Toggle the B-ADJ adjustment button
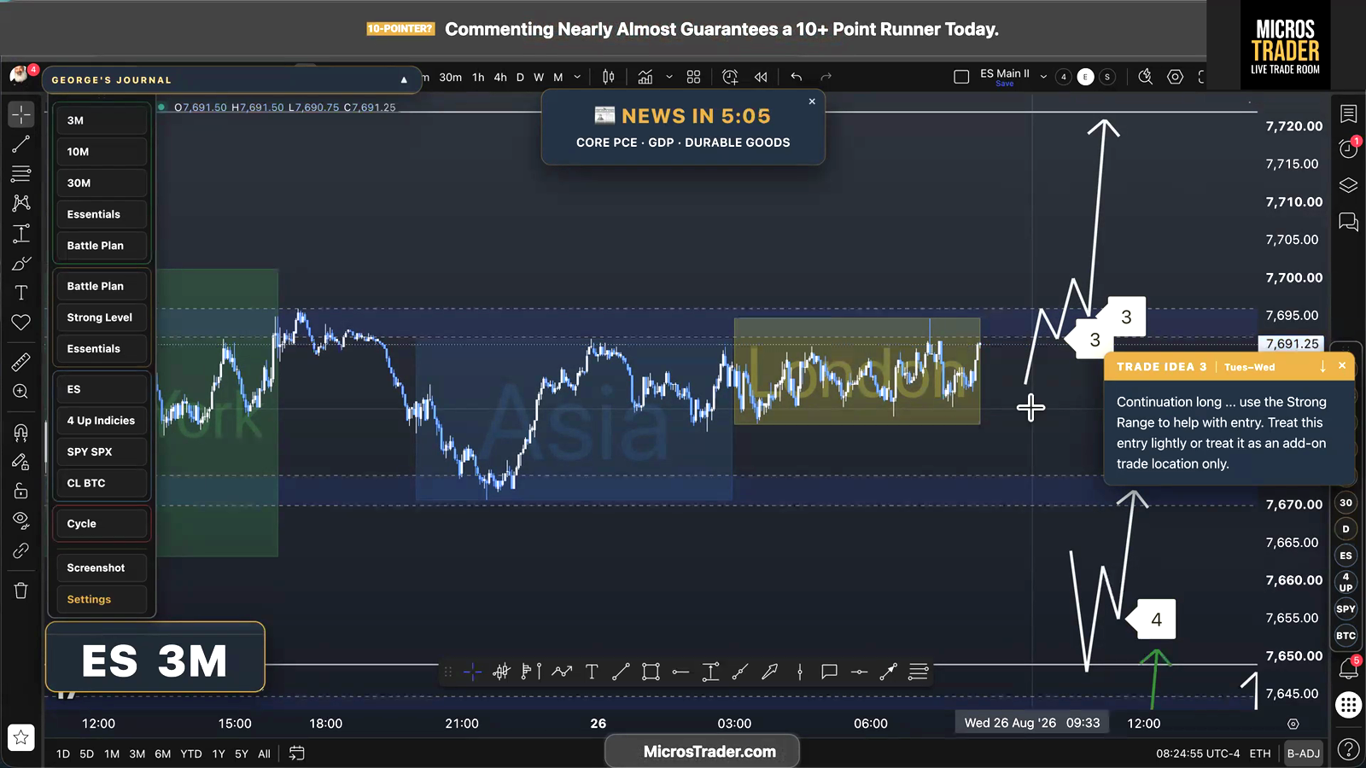The height and width of the screenshot is (768, 1366). coord(1303,753)
